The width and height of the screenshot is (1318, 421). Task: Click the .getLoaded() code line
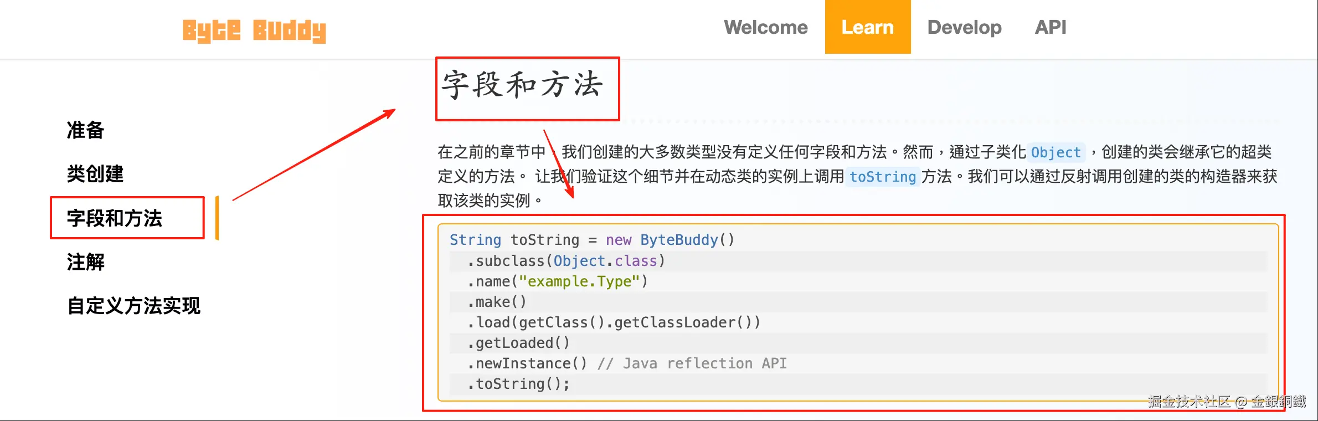[518, 343]
